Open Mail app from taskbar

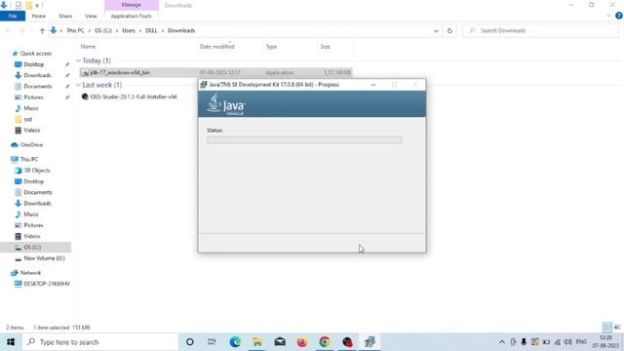280,342
